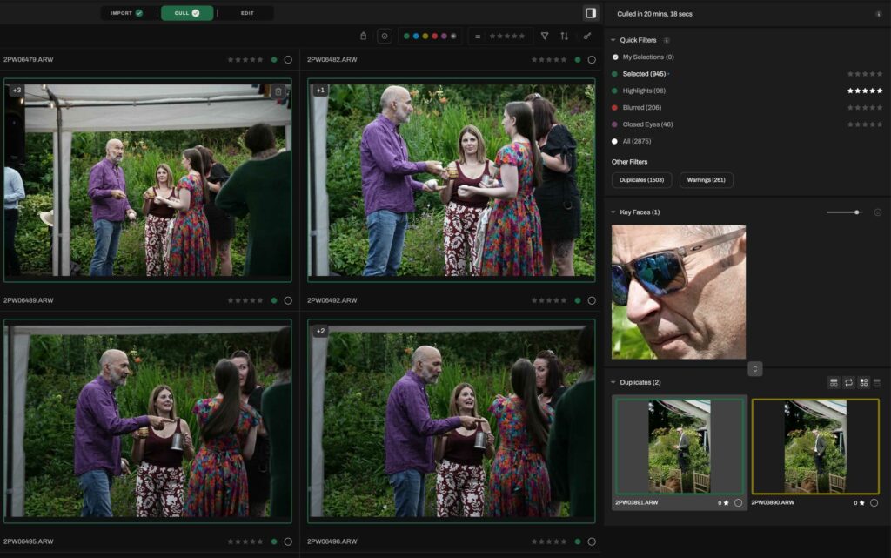891x558 pixels.
Task: Click the Warnings (261) filter button
Action: [706, 180]
